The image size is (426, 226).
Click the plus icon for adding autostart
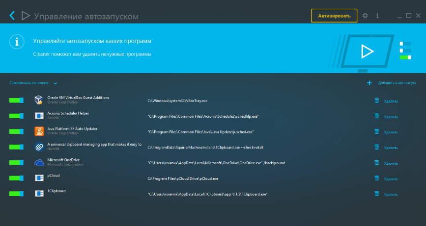pyautogui.click(x=369, y=83)
